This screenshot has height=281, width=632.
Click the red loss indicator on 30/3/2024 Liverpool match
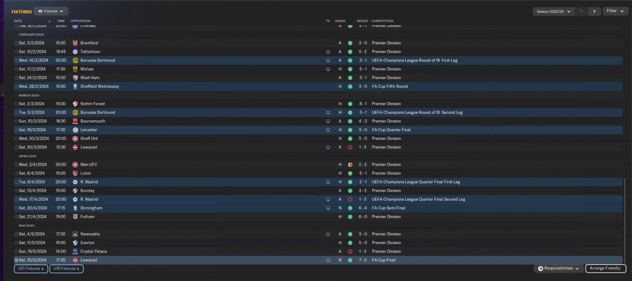coord(350,147)
